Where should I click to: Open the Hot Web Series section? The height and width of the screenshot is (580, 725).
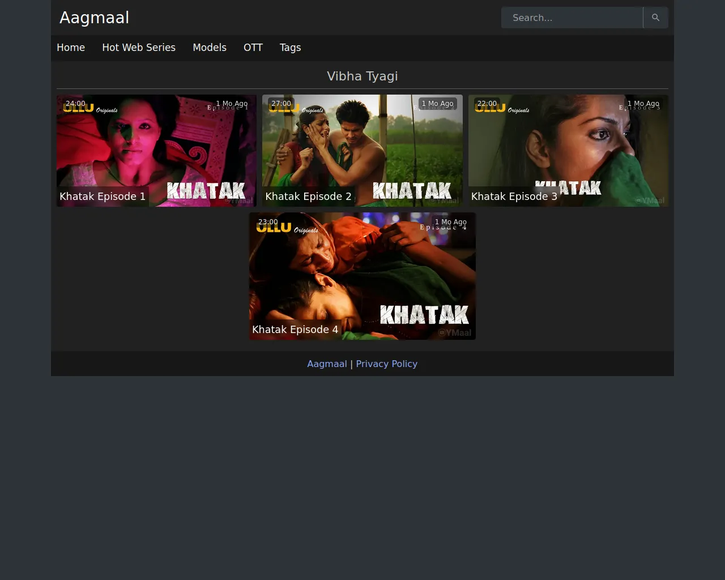(x=139, y=48)
